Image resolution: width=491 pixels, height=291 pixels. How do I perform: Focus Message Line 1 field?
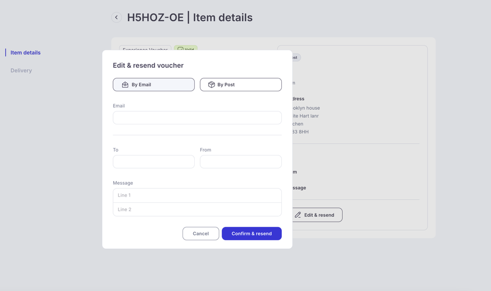click(x=197, y=195)
